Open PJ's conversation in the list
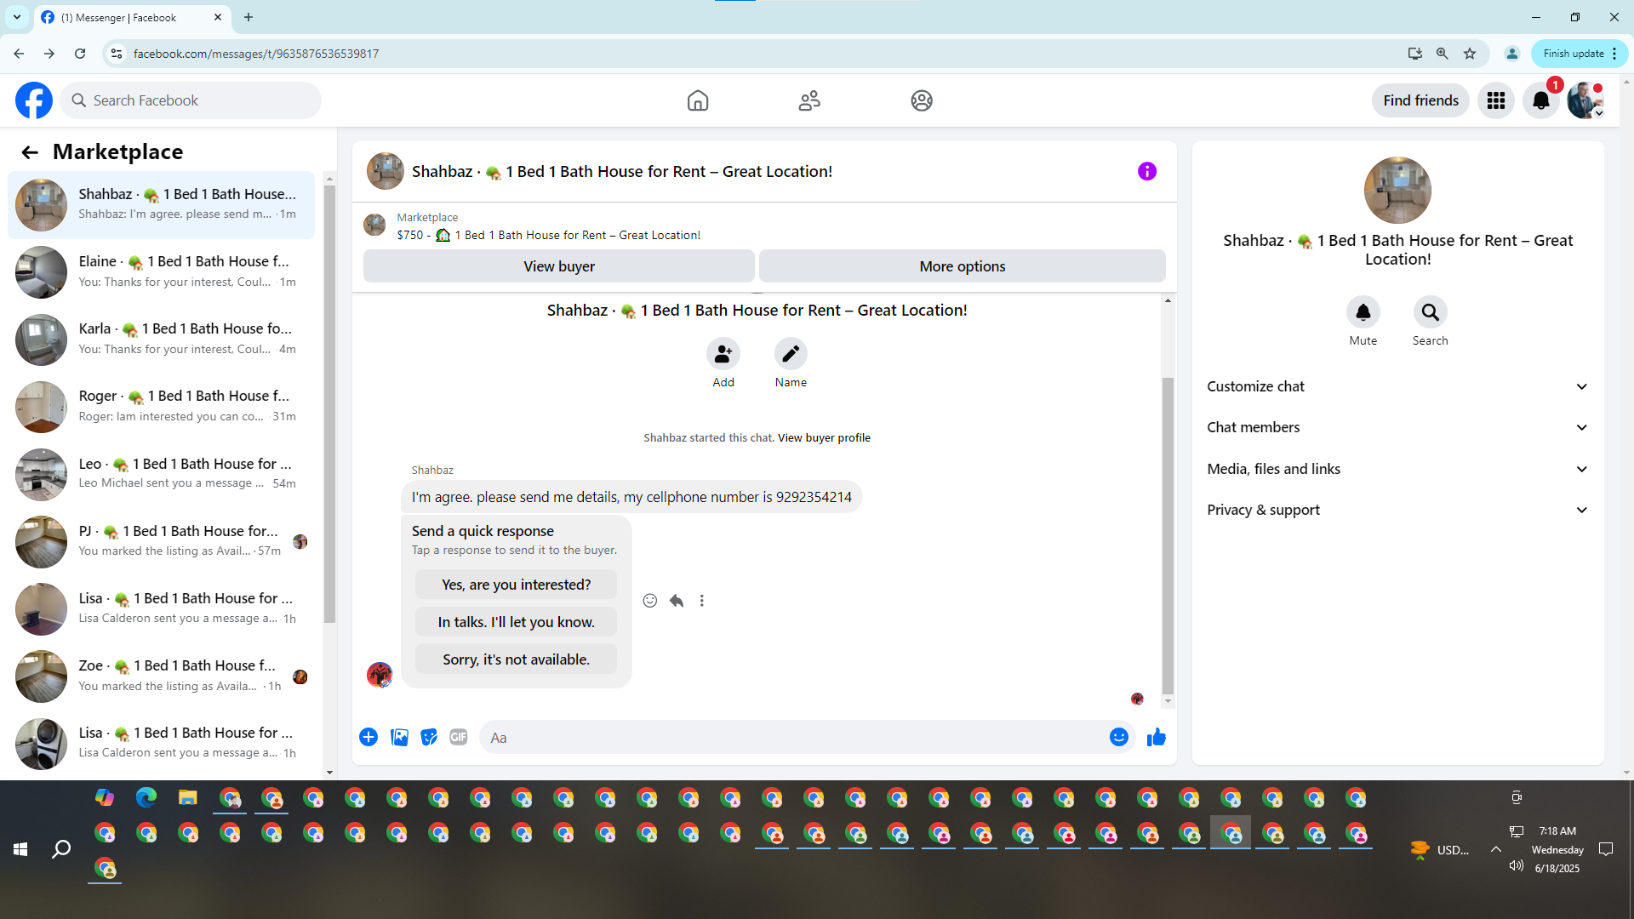Screen dimensions: 1634x919 (161, 541)
